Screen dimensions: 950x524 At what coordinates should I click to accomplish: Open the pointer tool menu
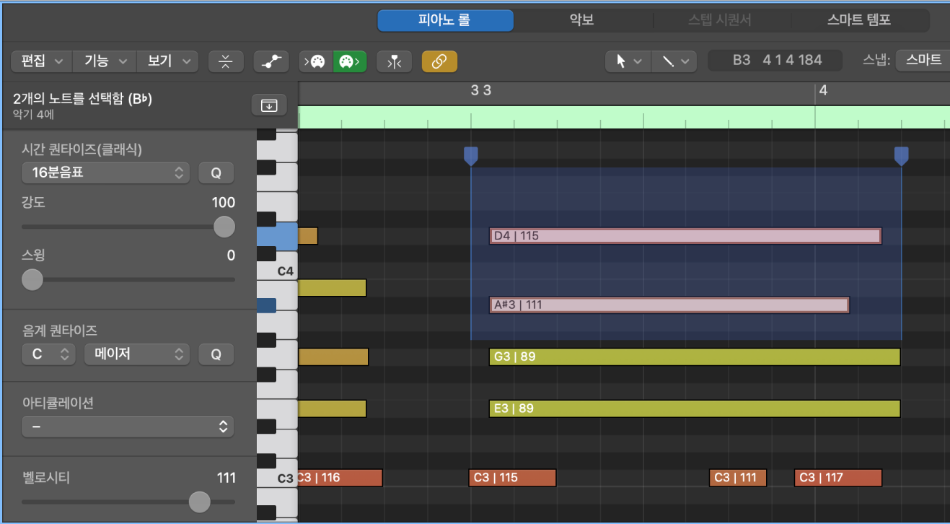click(x=628, y=61)
